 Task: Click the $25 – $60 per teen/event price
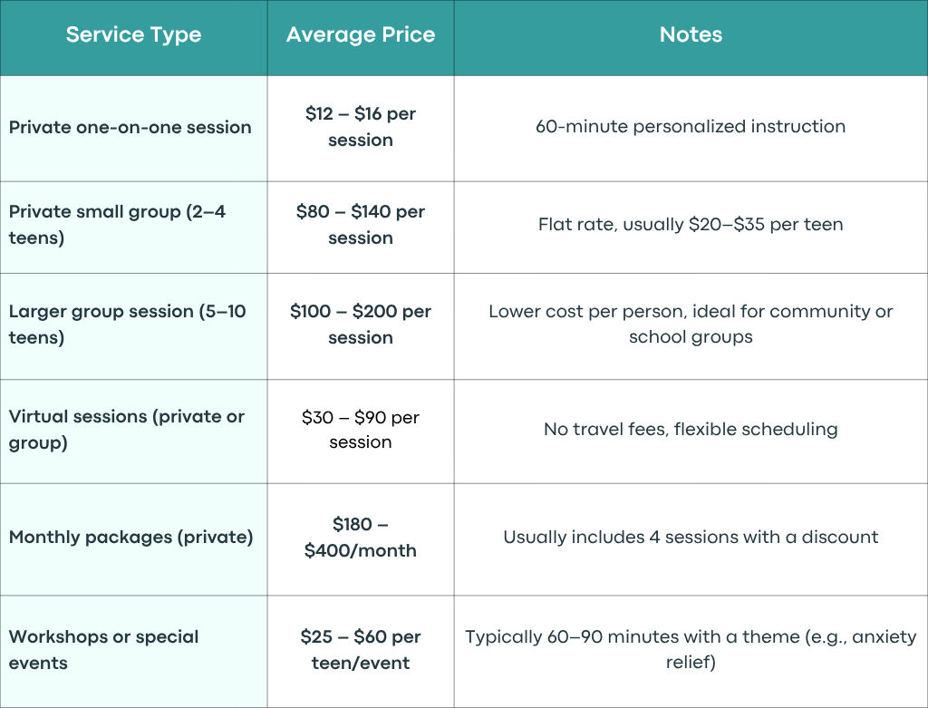click(x=361, y=649)
